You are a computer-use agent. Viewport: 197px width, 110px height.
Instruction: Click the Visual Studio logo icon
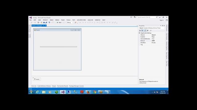pyautogui.click(x=30, y=18)
